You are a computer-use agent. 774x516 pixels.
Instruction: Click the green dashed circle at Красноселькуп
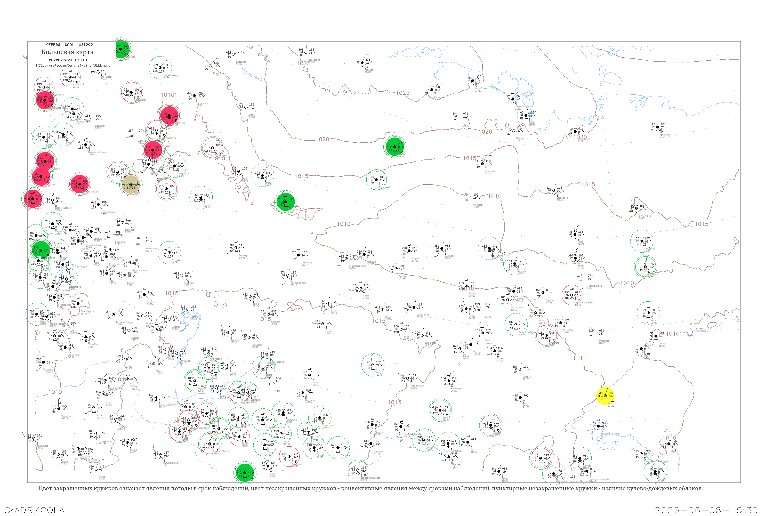pyautogui.click(x=160, y=68)
